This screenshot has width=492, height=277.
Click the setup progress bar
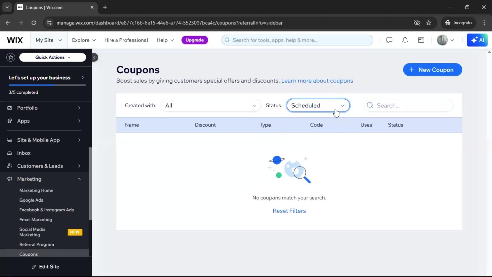click(x=47, y=85)
